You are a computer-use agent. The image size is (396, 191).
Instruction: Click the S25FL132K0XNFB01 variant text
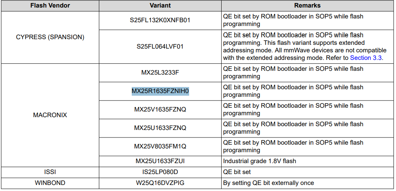tap(160, 20)
